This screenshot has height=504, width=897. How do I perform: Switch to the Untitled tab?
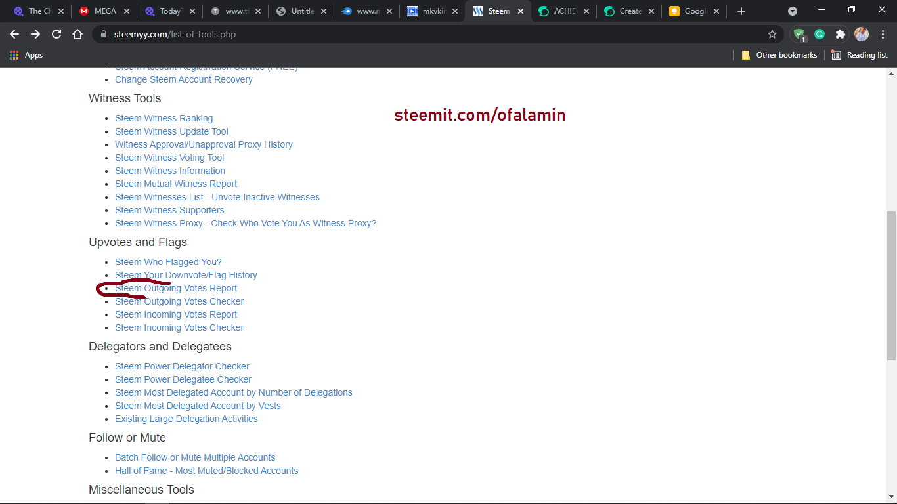(x=301, y=11)
